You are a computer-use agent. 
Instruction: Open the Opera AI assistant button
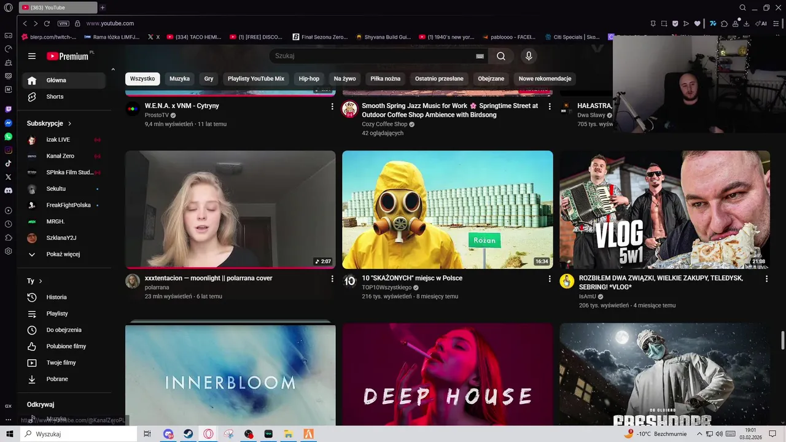point(762,23)
